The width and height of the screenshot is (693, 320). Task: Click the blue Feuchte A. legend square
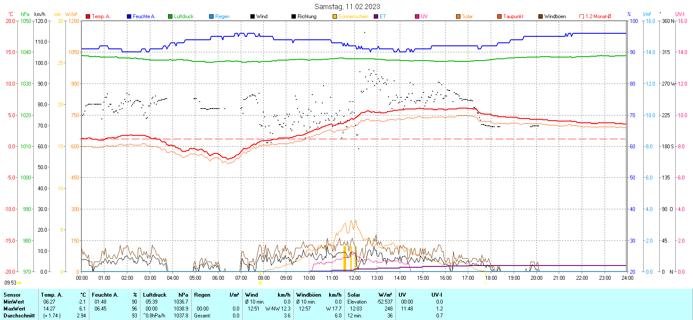point(129,16)
